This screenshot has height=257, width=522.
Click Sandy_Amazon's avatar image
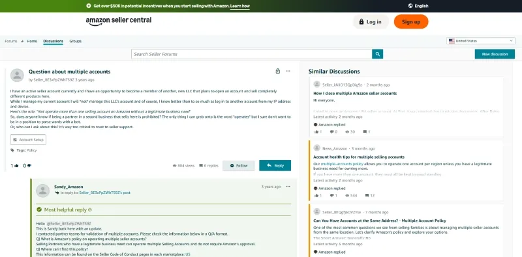42,191
